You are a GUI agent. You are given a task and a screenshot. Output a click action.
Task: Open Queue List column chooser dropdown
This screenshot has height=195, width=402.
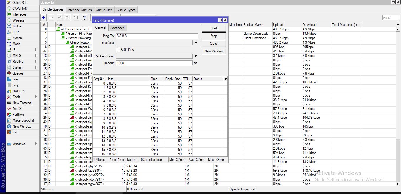(x=398, y=25)
